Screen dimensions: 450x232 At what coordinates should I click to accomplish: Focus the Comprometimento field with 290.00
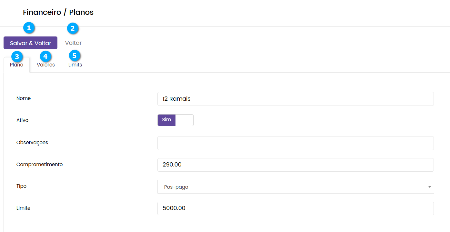click(x=295, y=165)
